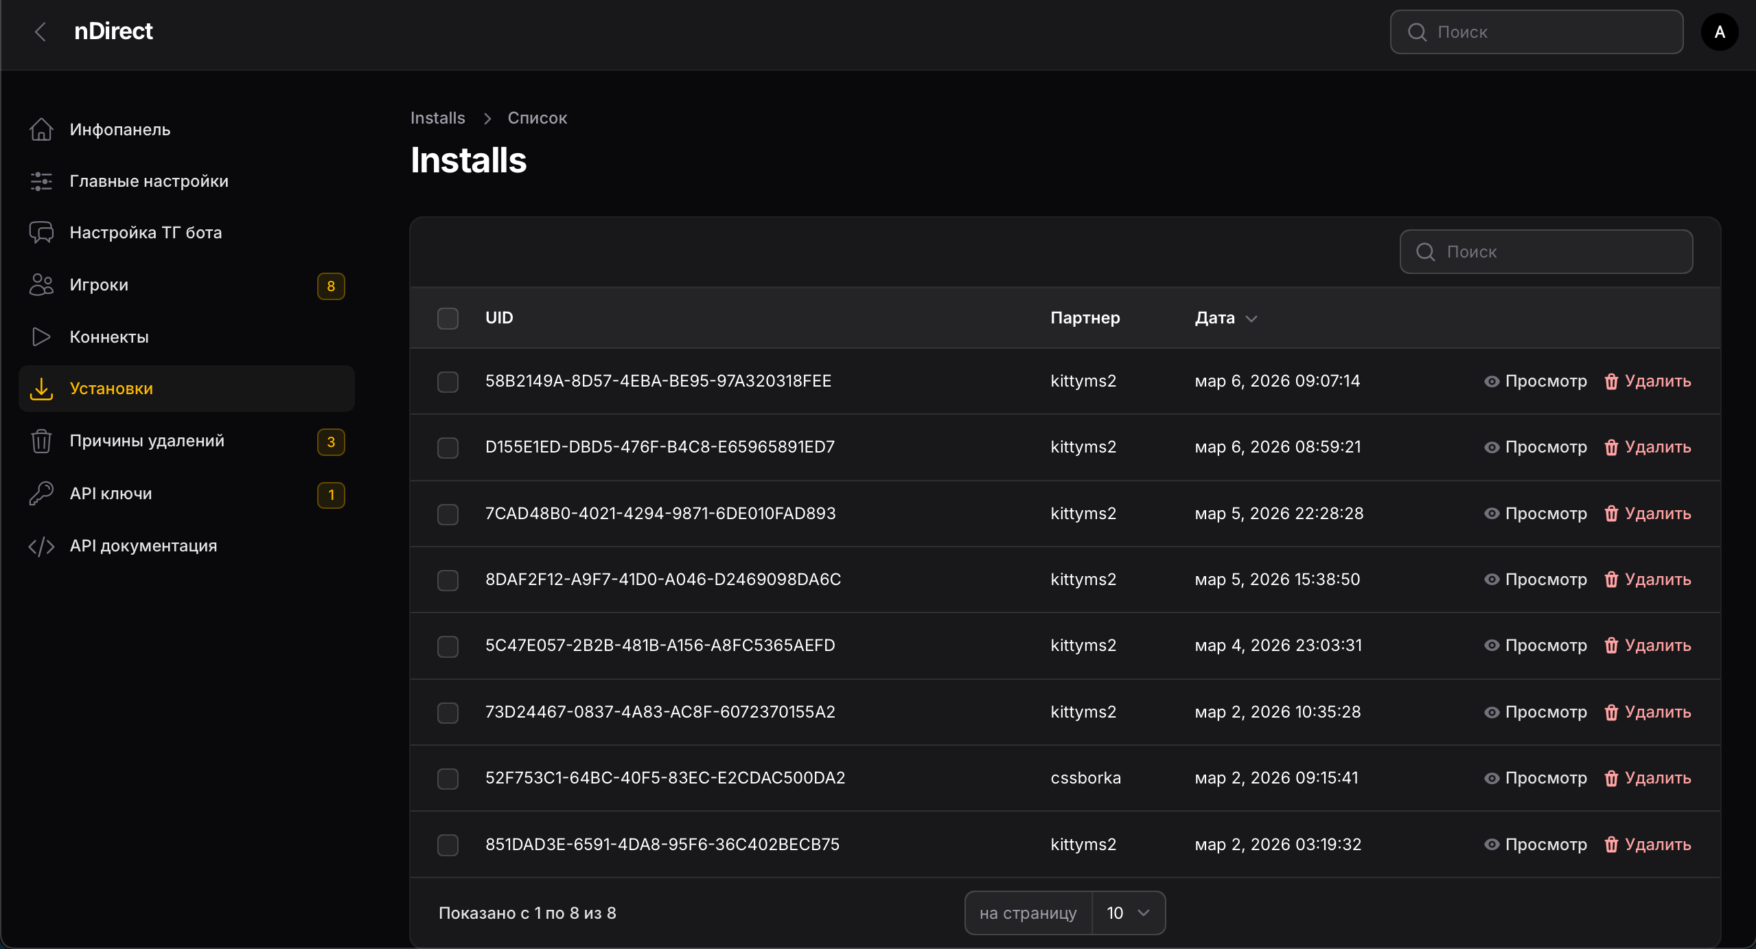
Task: Open Инфопанель via its home icon
Action: point(41,129)
